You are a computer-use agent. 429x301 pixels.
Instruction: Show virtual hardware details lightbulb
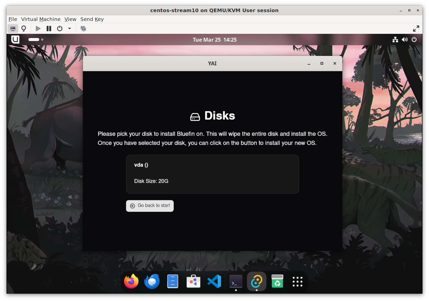24,29
